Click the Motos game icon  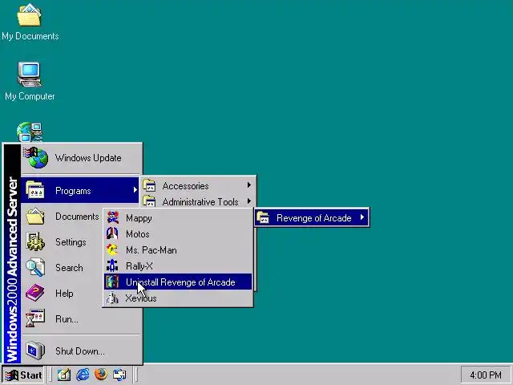(x=112, y=233)
